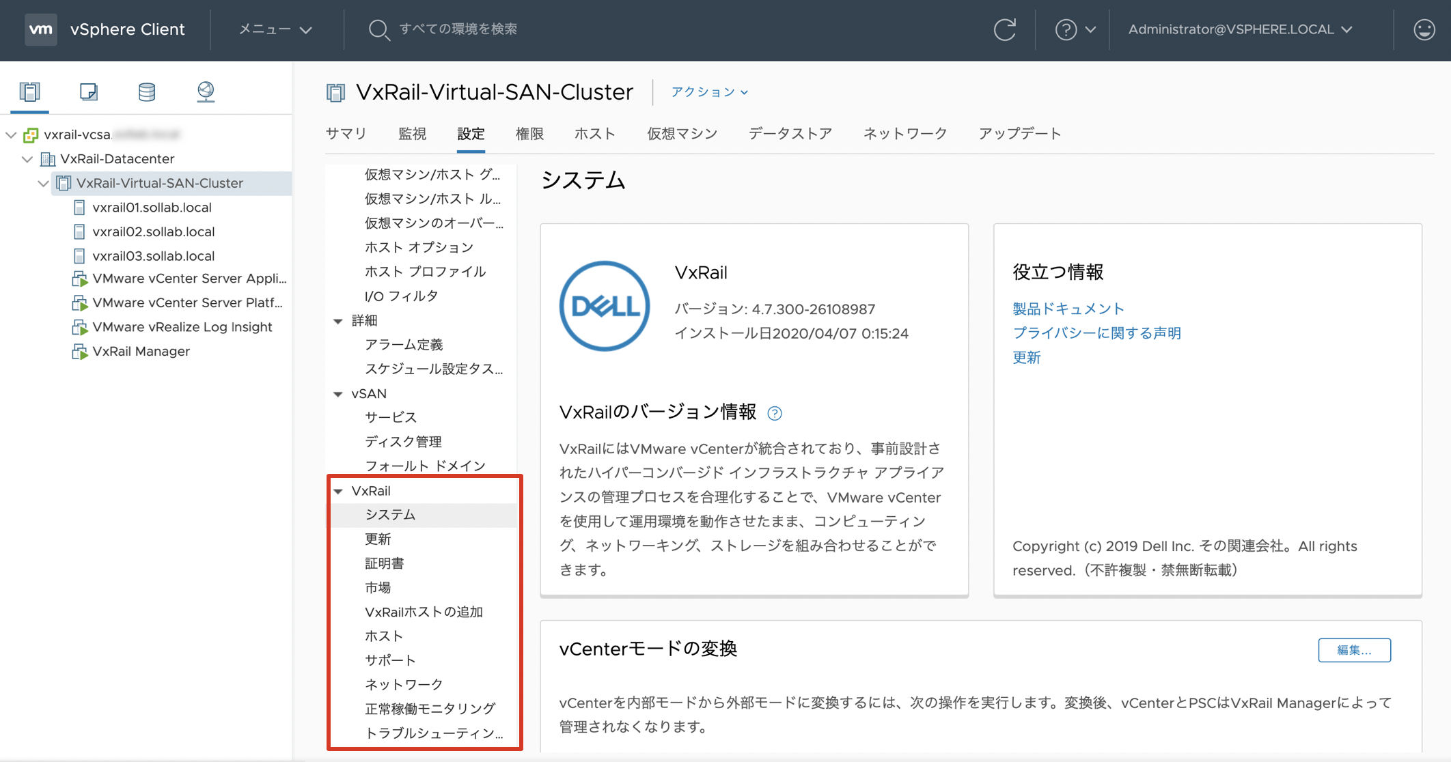
Task: Select 仮想マシンのオーバー... in settings menu
Action: pos(433,223)
